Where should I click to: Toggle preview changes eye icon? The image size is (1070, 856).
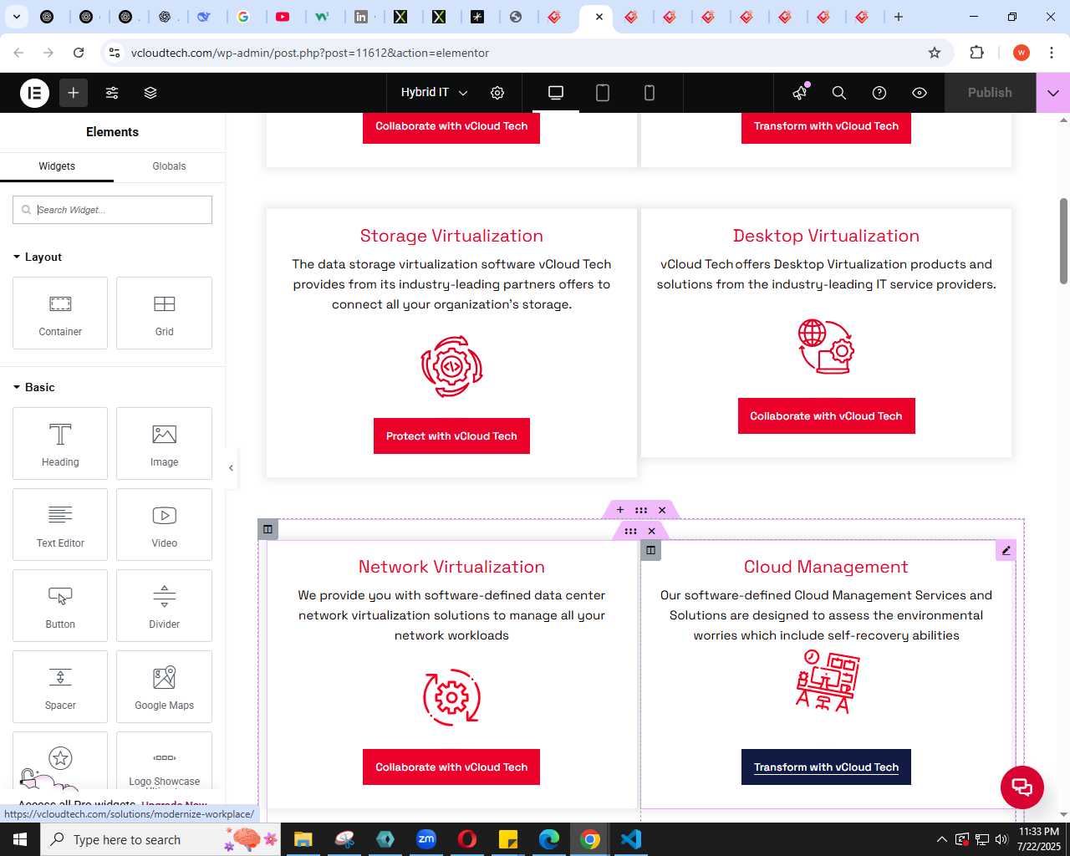coord(920,93)
